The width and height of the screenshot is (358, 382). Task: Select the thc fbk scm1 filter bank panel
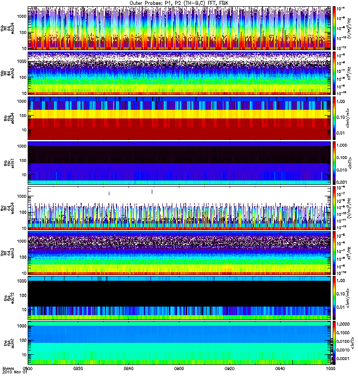pos(179,343)
